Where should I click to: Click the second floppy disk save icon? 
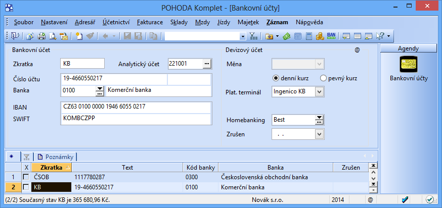click(138, 36)
